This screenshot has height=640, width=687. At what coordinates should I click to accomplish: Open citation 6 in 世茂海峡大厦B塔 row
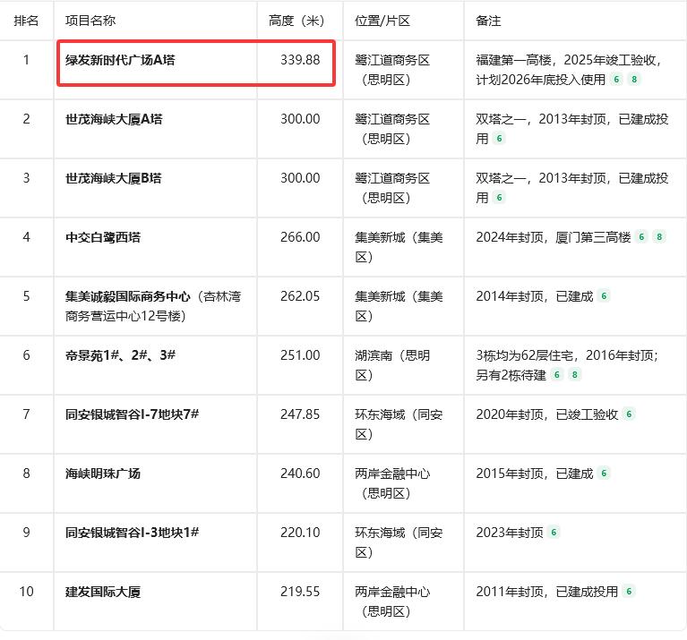[499, 198]
